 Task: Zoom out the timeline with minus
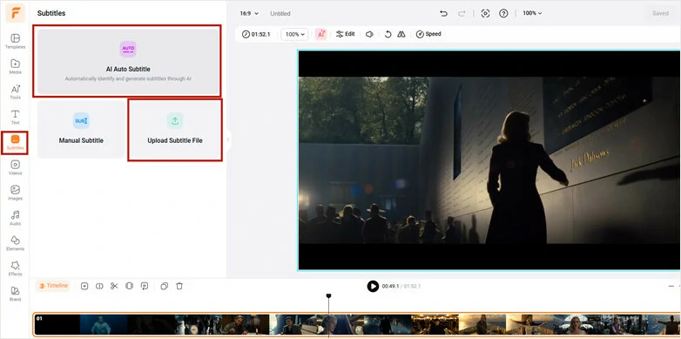671,287
